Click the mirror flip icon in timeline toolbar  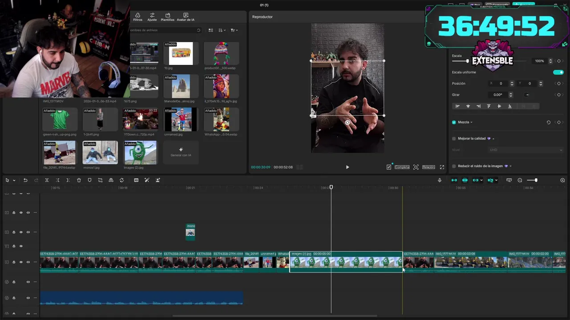[x=111, y=180]
